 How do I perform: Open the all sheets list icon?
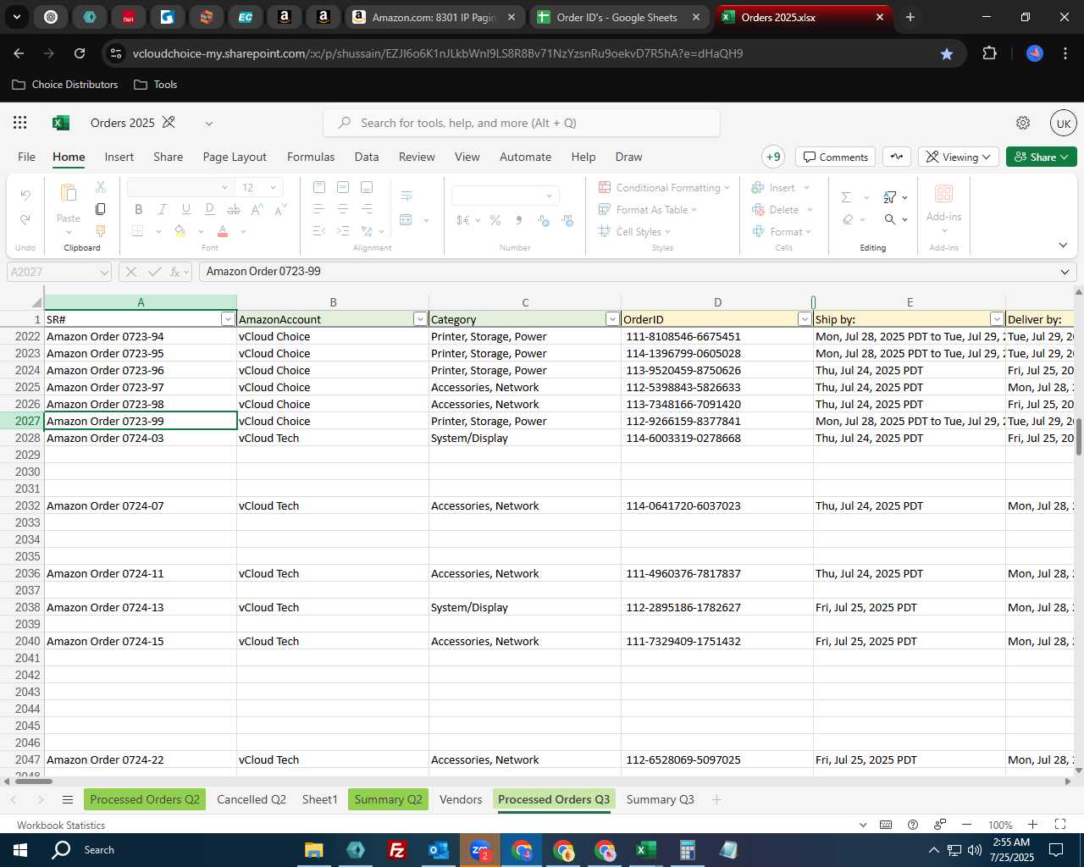click(x=68, y=799)
